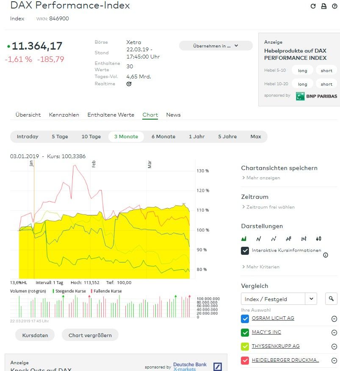Open the Index / Festgeld dropdown
The image size is (340, 371).
tap(279, 299)
